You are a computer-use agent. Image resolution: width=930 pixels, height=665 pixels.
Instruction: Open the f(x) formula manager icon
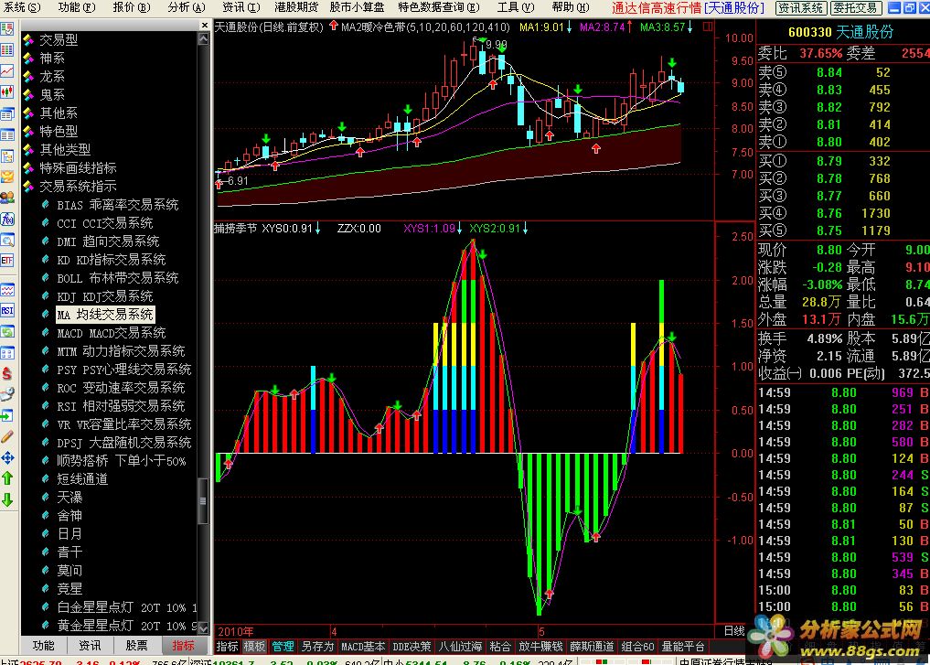[x=7, y=219]
